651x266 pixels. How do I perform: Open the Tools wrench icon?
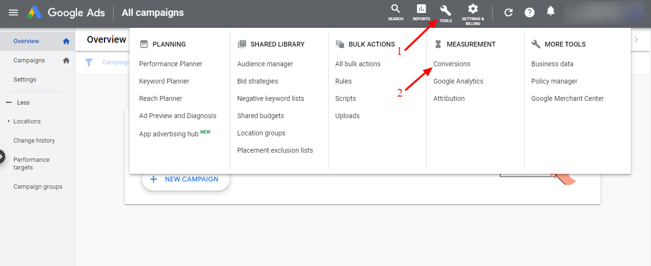point(446,12)
